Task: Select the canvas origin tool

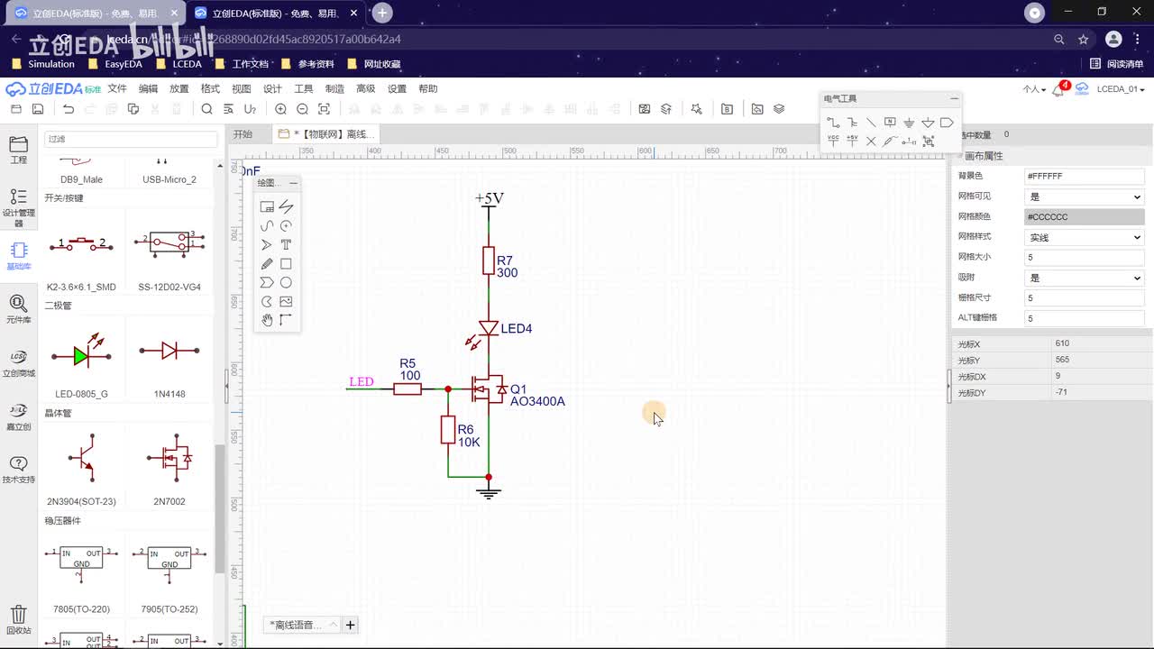Action: [286, 320]
